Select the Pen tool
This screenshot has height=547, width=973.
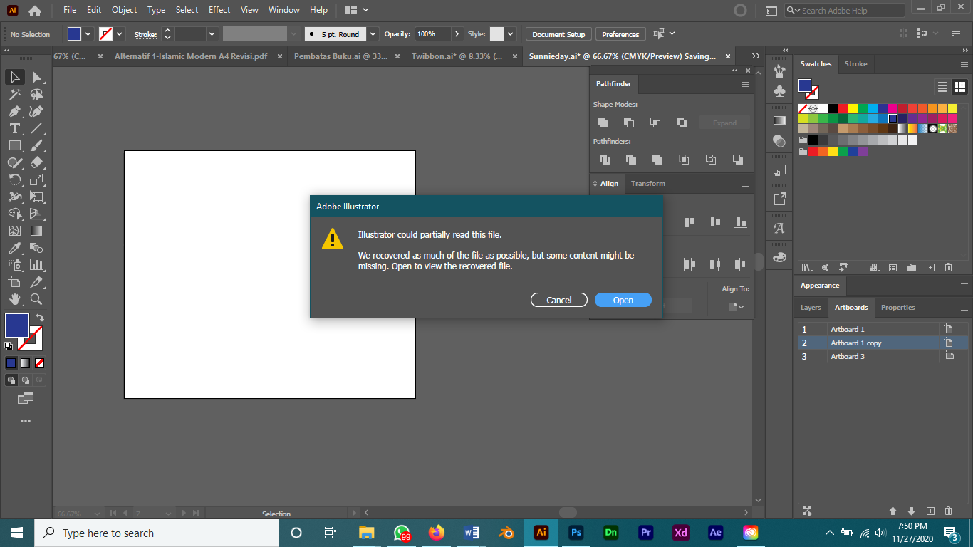15,111
